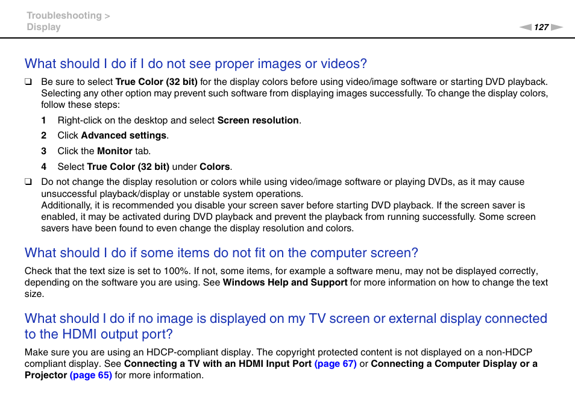Click "True Color (32 bit)" in step 4
Image resolution: width=575 pixels, height=406 pixels.
128,167
